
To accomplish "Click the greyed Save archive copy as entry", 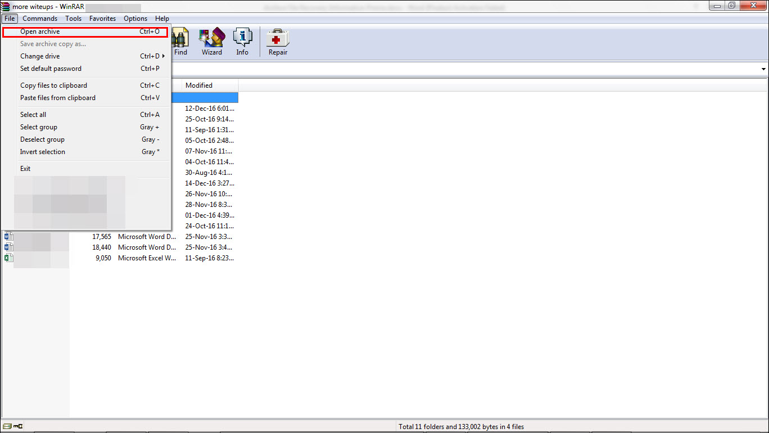I will tap(86, 44).
